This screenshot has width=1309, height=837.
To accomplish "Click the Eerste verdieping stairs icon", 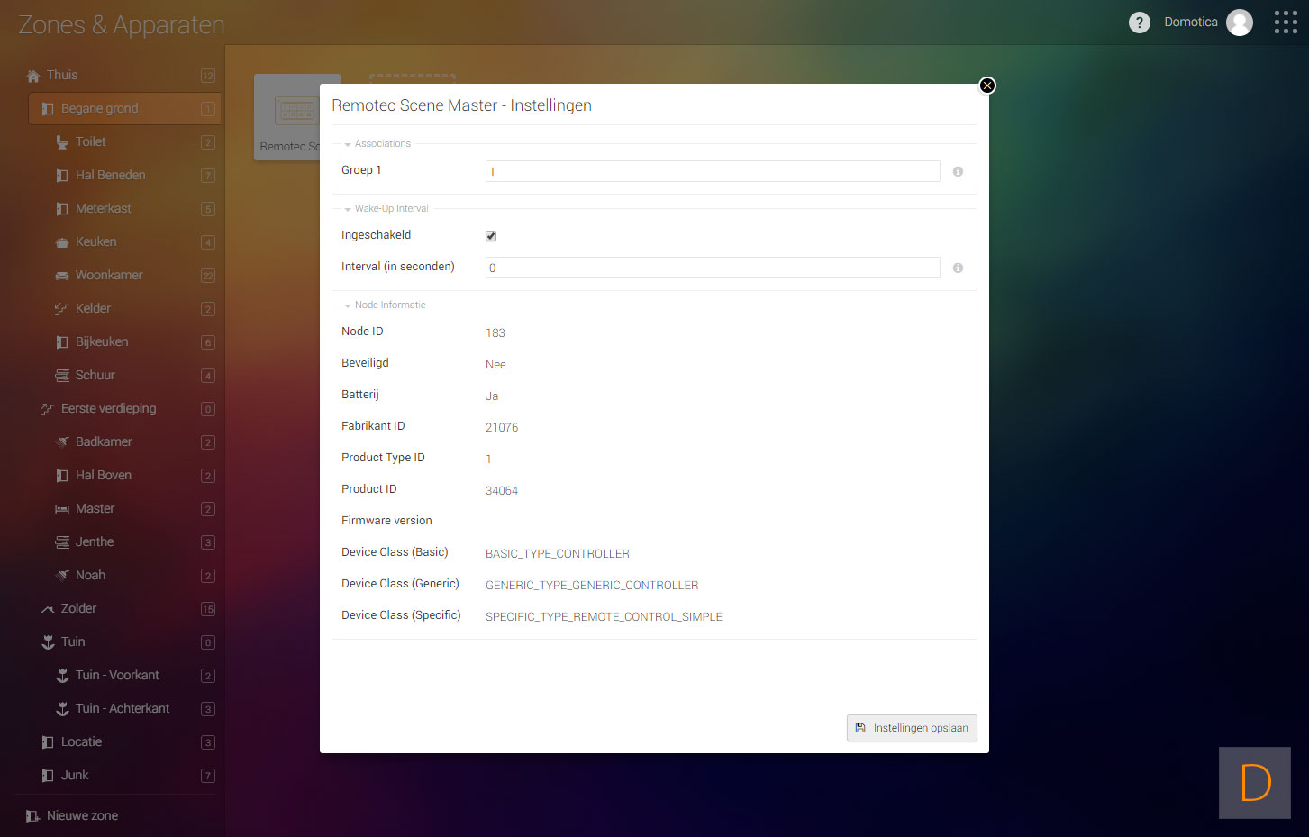I will pos(48,409).
